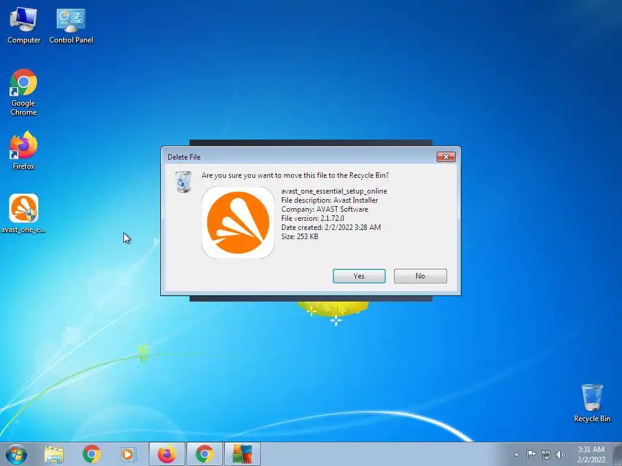Switch to the running Firefox taskbar window
Screen dimensions: 622x466
[167, 454]
